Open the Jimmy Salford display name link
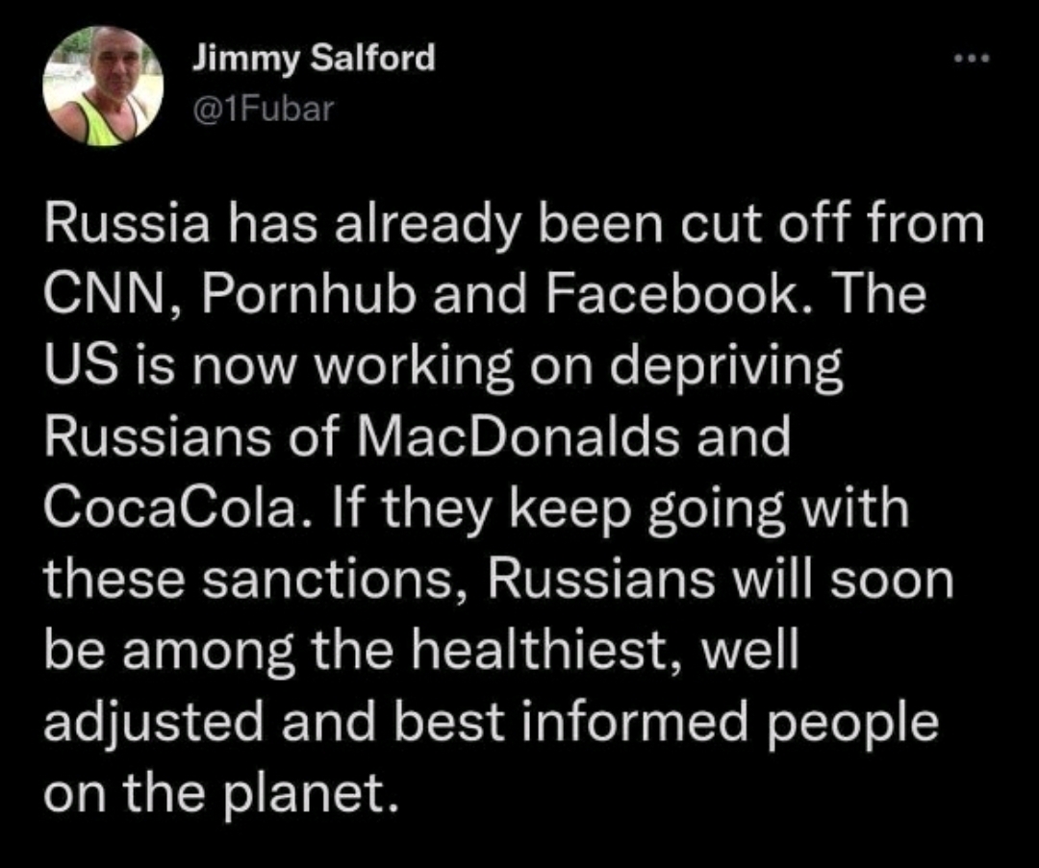 click(313, 60)
